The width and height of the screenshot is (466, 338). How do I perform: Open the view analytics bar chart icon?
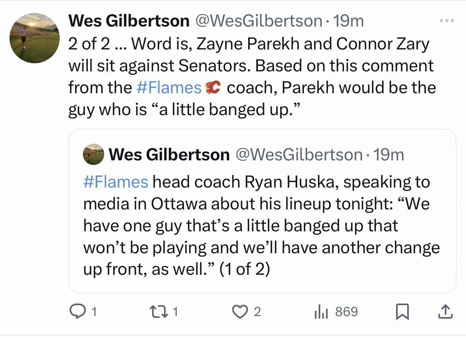(321, 312)
